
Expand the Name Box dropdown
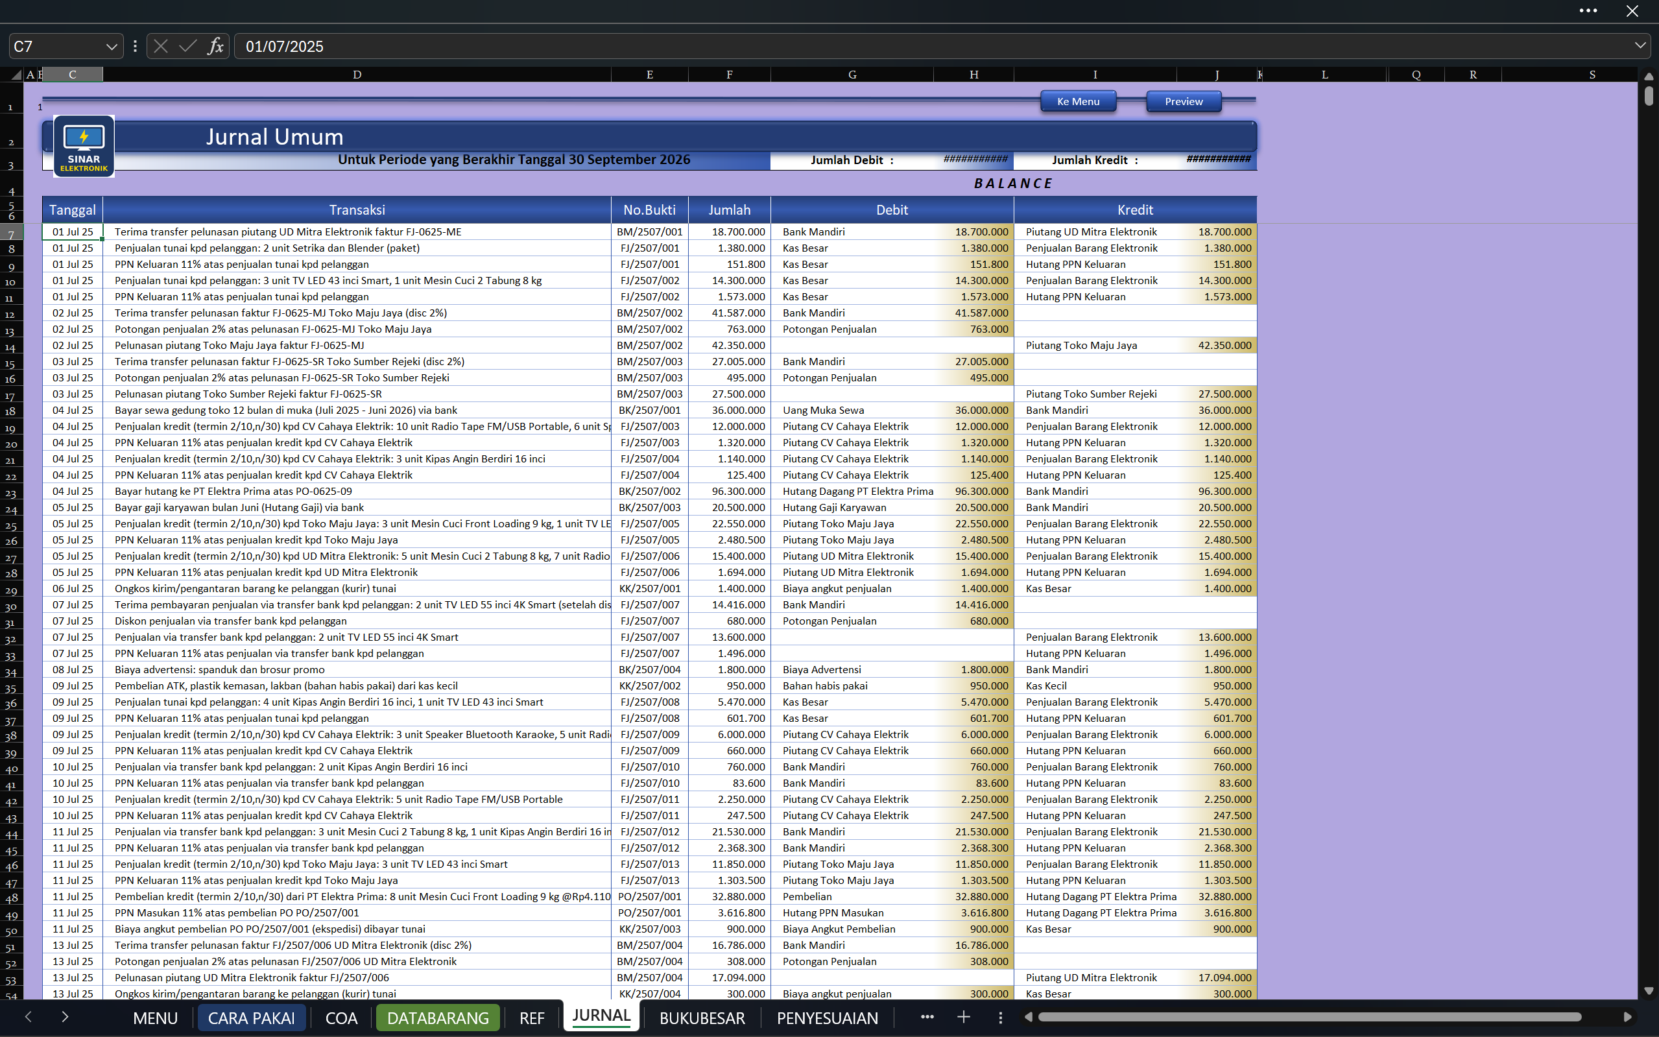point(112,47)
